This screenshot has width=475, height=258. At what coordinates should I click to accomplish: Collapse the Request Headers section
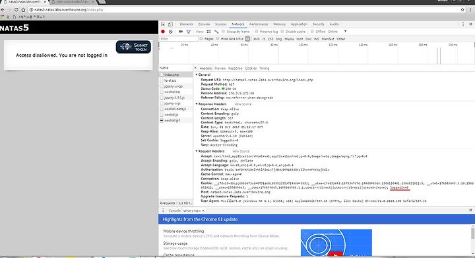(x=197, y=151)
